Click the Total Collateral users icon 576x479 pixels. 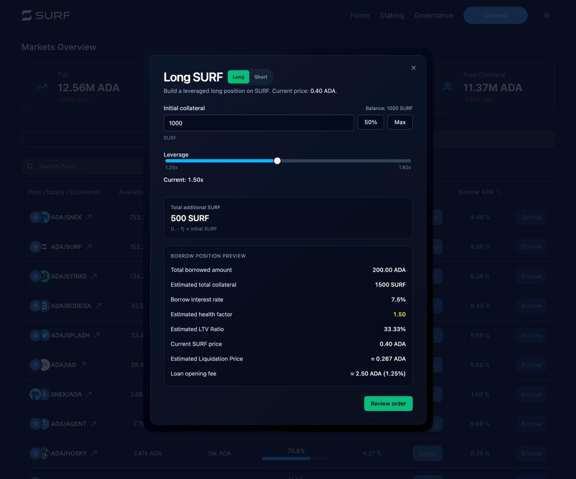click(448, 87)
